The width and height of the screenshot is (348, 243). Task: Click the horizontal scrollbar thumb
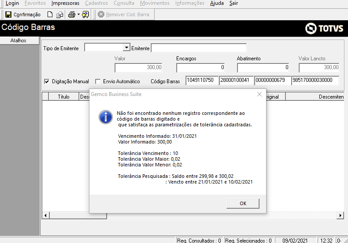click(x=78, y=215)
